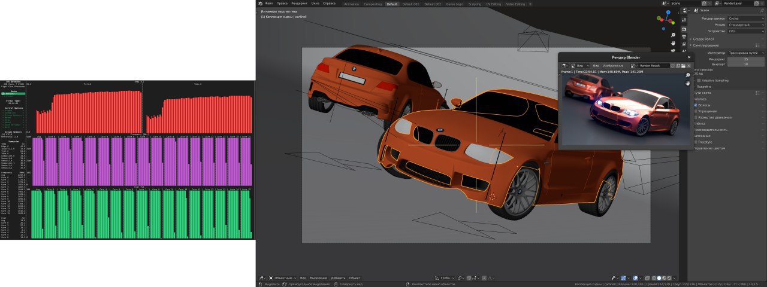Toggle the gizmo visibility button in viewport header
This screenshot has height=287, width=767.
pos(623,278)
